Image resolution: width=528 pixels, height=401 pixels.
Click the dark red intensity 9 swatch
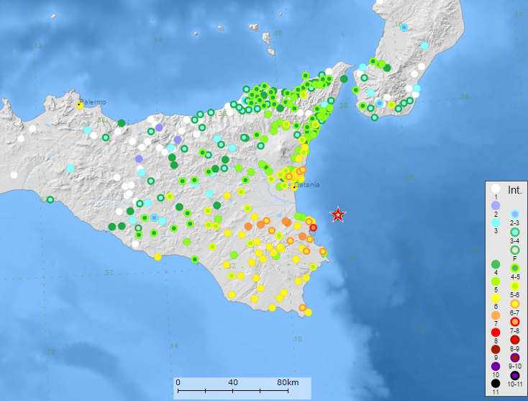point(496,349)
